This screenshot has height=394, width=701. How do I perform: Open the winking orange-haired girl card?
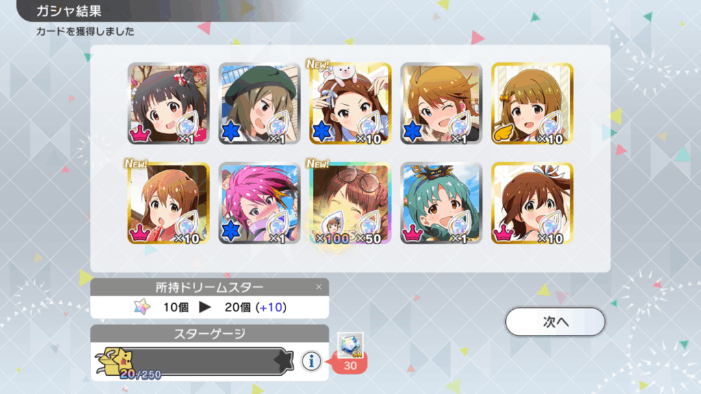click(442, 104)
